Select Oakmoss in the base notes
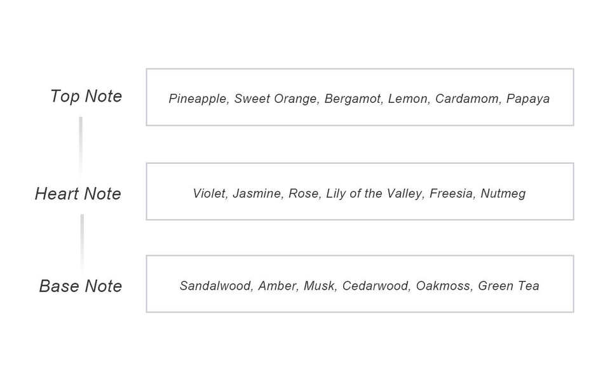Image resolution: width=610 pixels, height=381 pixels. point(444,286)
